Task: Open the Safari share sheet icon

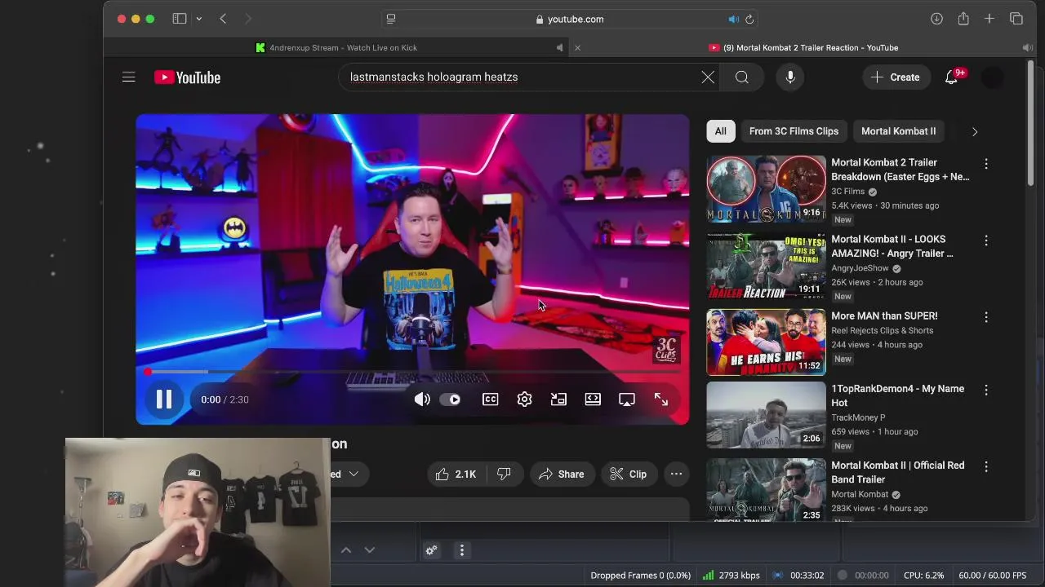Action: click(x=963, y=19)
